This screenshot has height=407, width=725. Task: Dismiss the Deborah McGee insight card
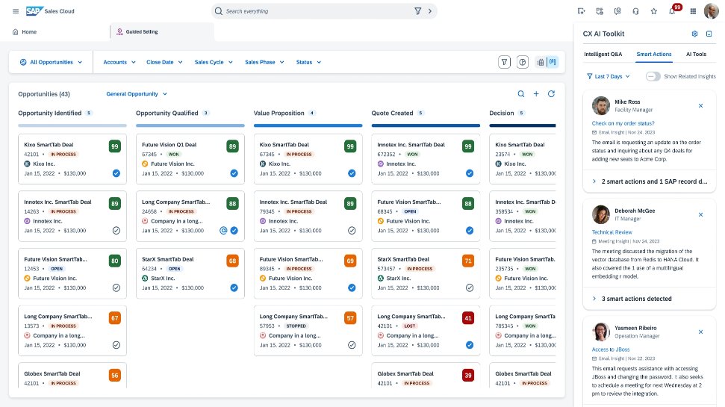pyautogui.click(x=700, y=214)
